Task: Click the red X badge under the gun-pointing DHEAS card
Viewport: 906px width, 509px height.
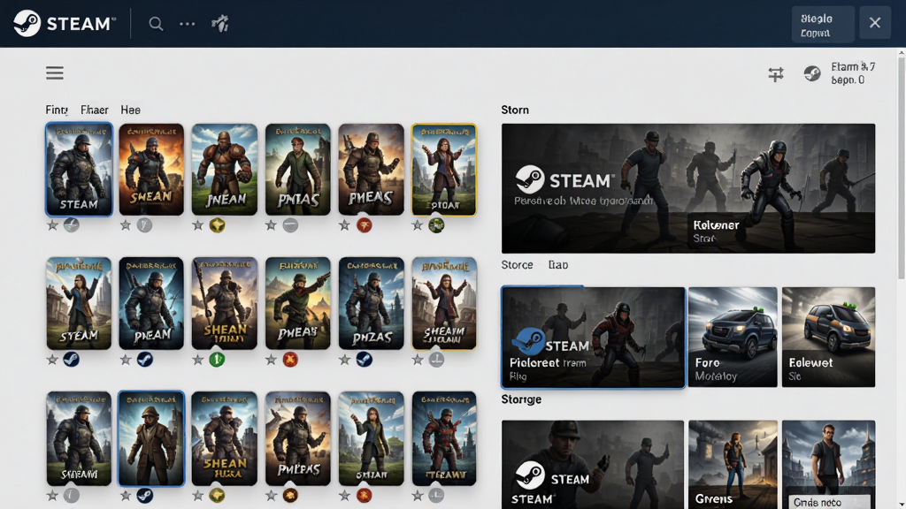Action: (x=290, y=360)
